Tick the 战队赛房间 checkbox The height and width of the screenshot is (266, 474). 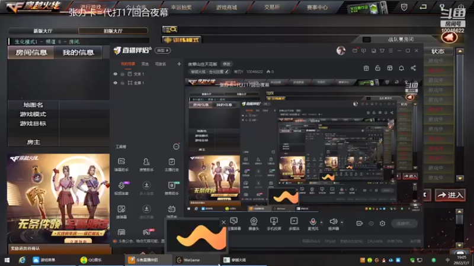[367, 40]
